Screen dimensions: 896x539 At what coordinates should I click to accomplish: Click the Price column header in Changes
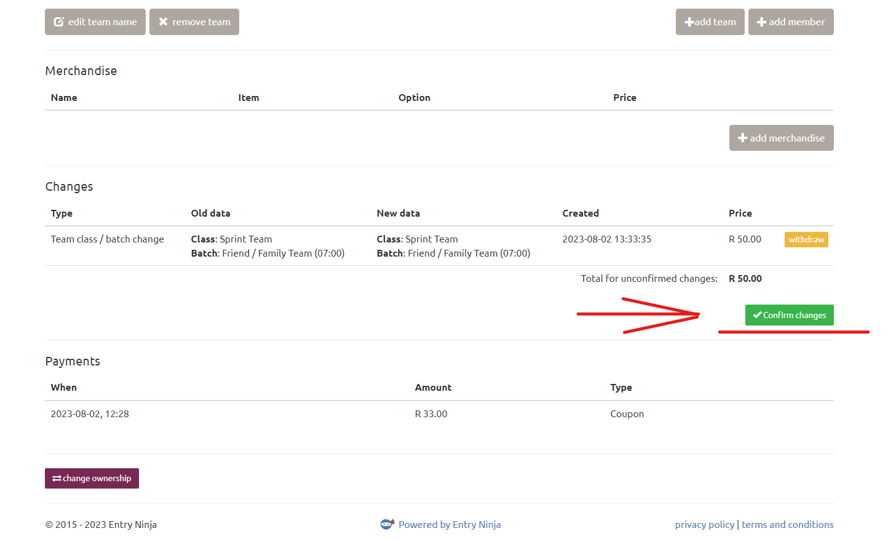pos(740,214)
